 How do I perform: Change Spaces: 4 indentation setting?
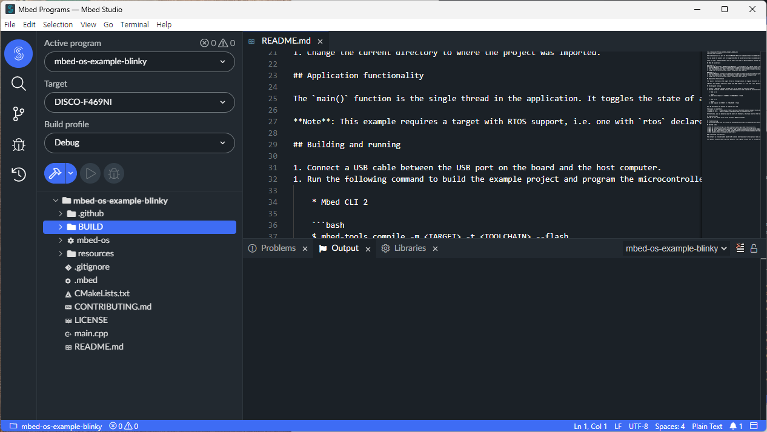pyautogui.click(x=670, y=426)
